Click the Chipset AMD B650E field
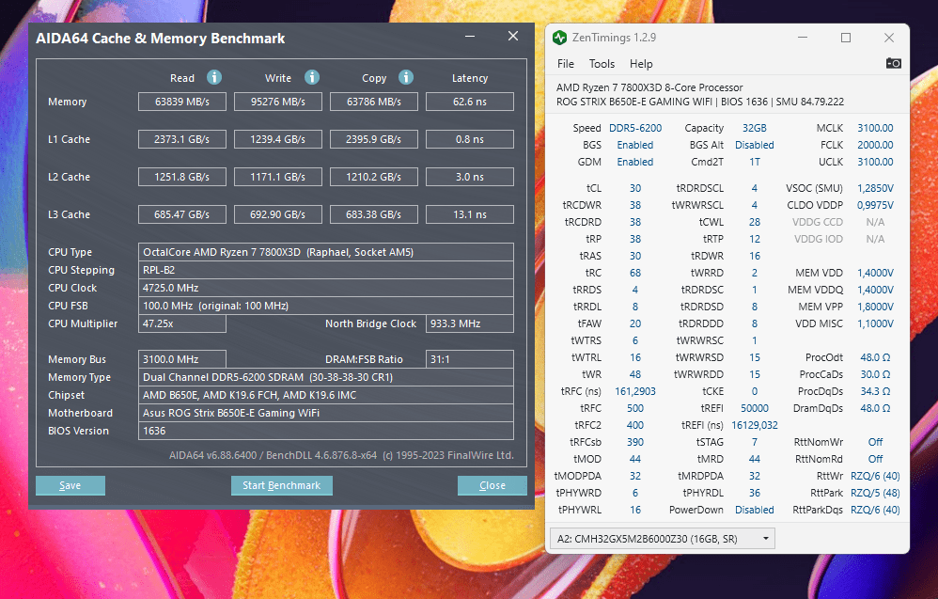Image resolution: width=938 pixels, height=599 pixels. pos(326,396)
